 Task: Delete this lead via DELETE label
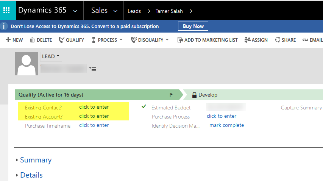[x=44, y=40]
